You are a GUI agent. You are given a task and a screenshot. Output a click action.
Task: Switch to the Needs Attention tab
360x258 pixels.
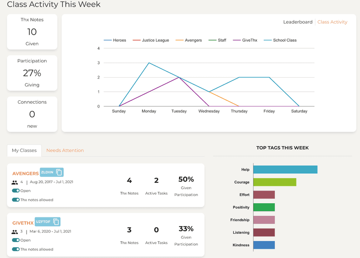[65, 150]
